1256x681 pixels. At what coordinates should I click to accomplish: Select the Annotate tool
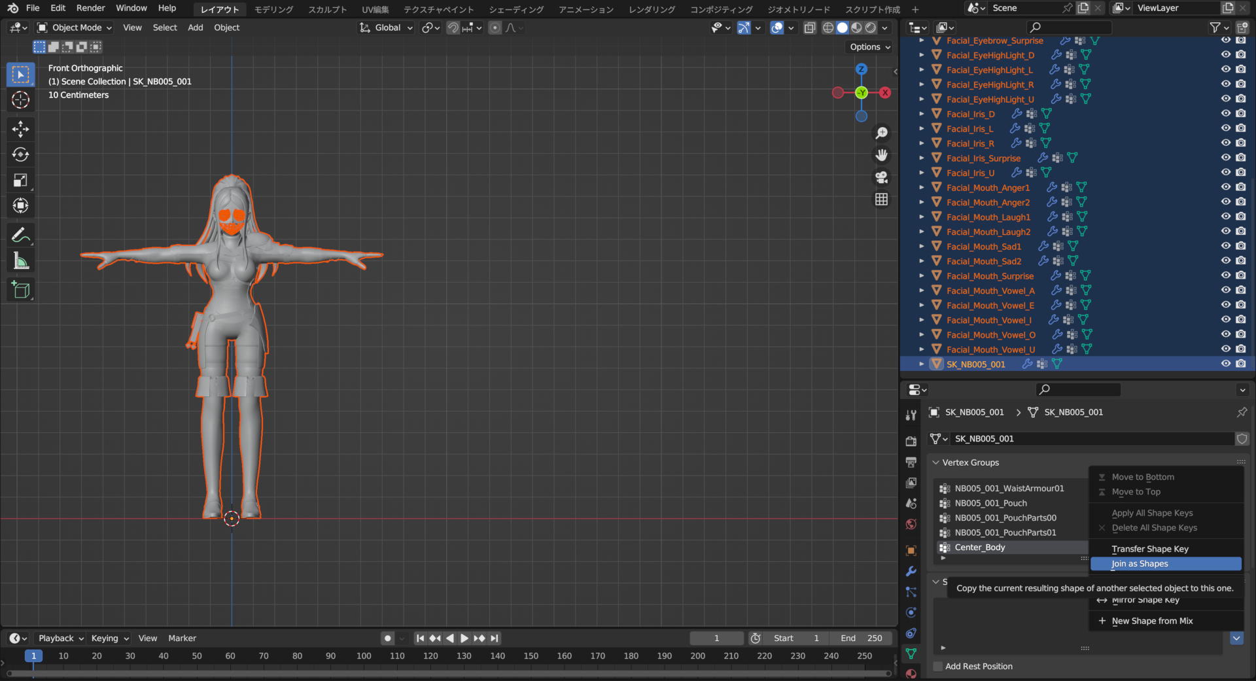point(21,235)
